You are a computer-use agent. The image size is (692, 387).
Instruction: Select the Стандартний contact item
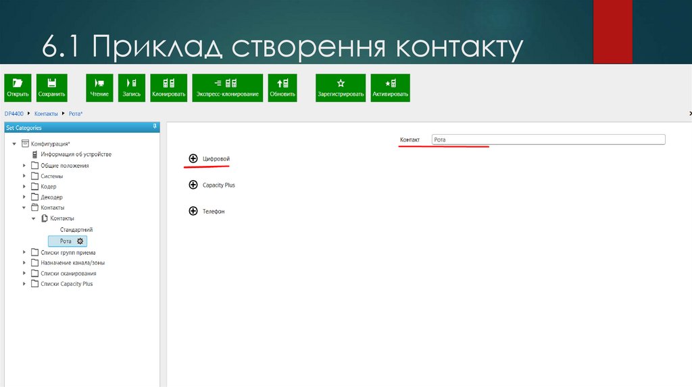(x=76, y=230)
